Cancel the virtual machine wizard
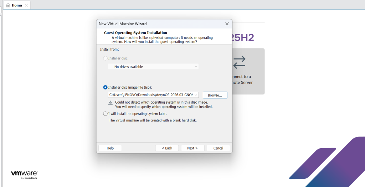The image size is (365, 187). pyautogui.click(x=218, y=148)
